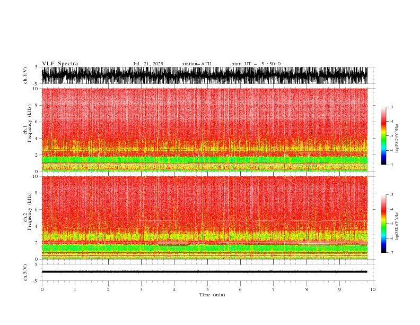Viewport: 420px width, 325px height.
Task: Click the "-5" voltage tick on ch.1 waveform axis
Action: point(36,84)
